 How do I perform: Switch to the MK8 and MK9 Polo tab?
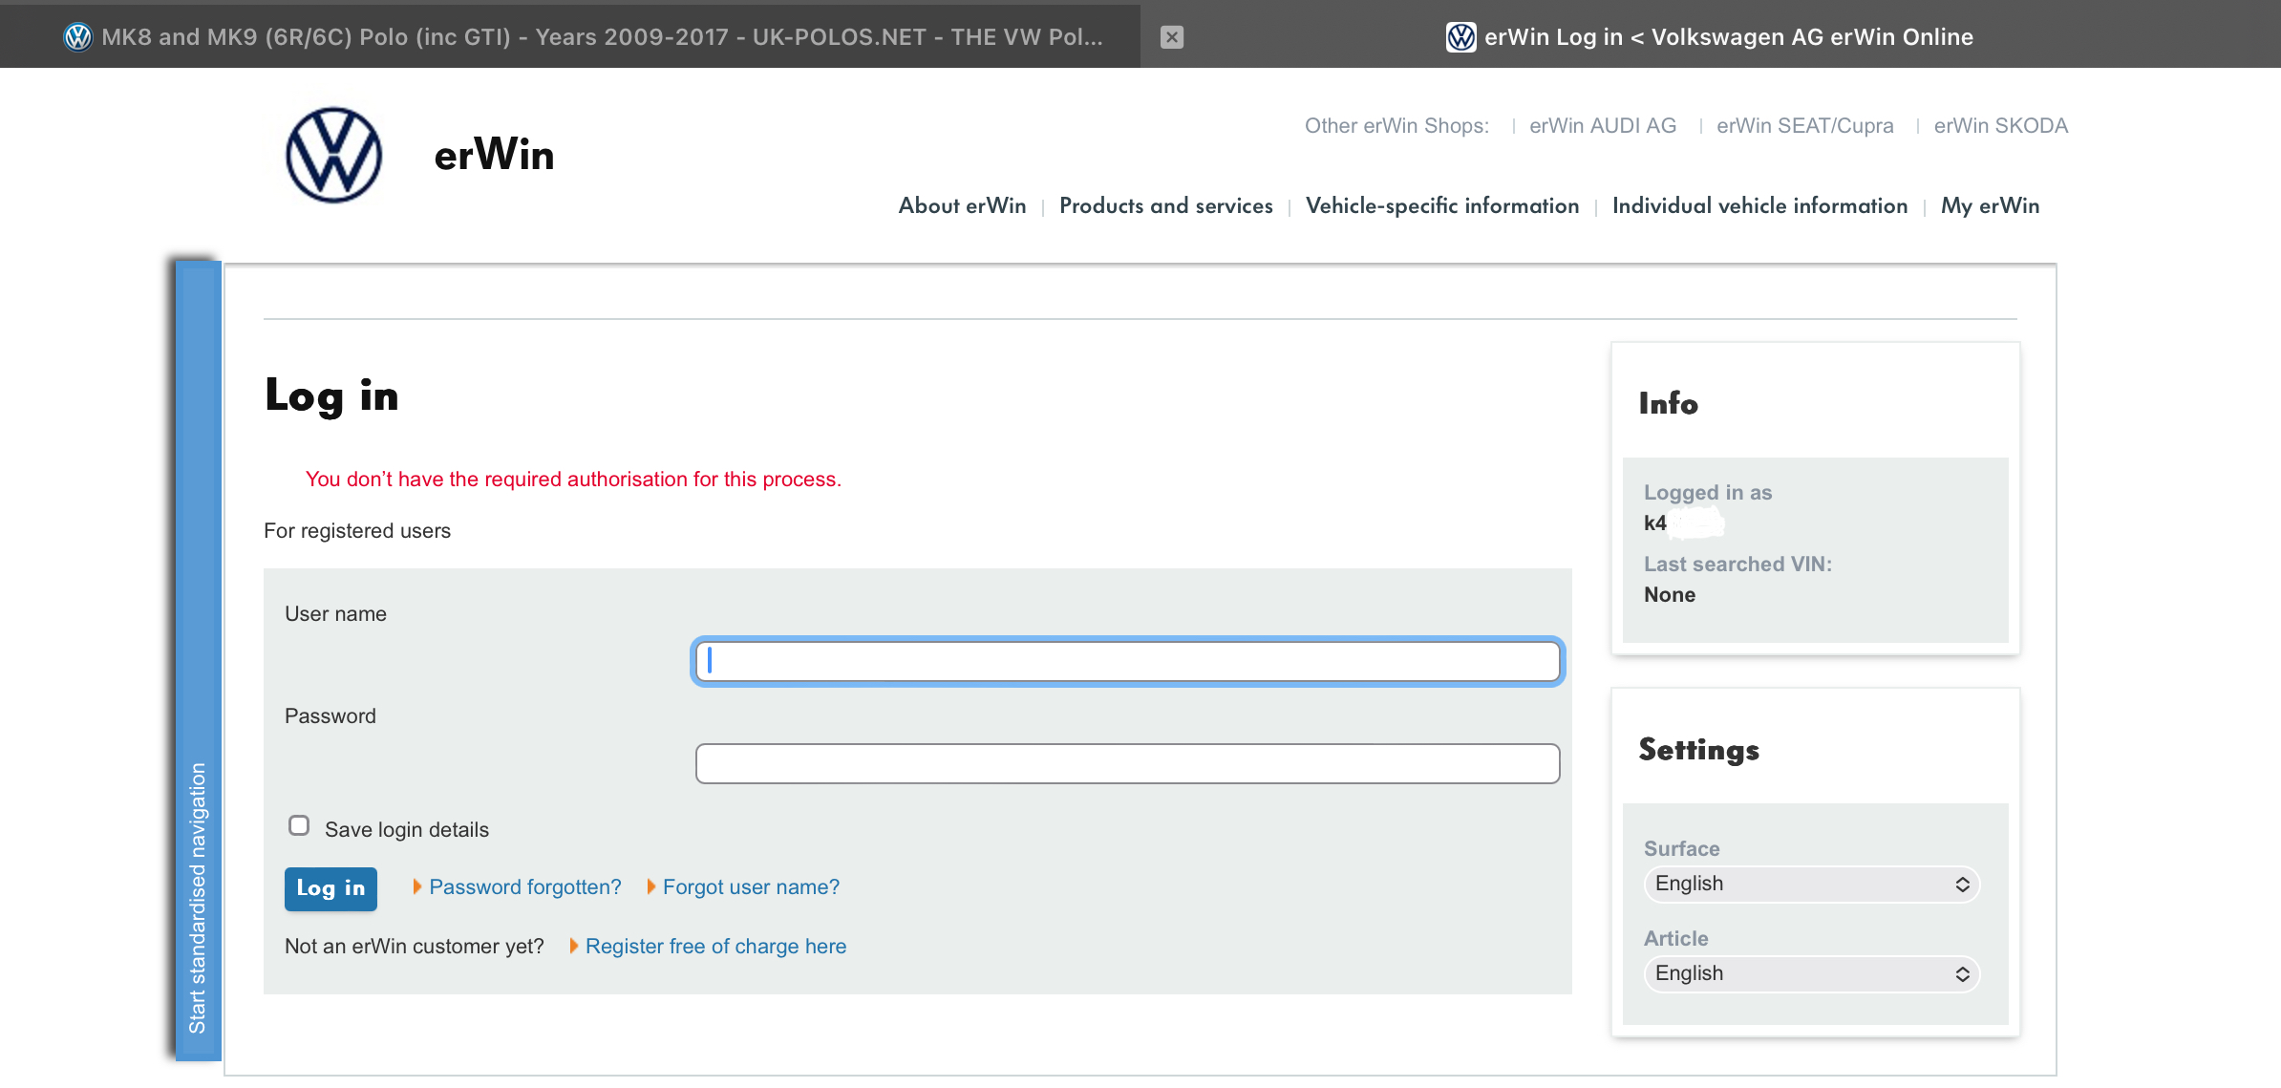pos(570,36)
